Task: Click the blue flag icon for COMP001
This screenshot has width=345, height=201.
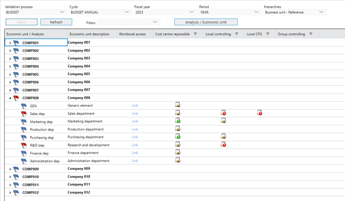Action: click(x=17, y=43)
